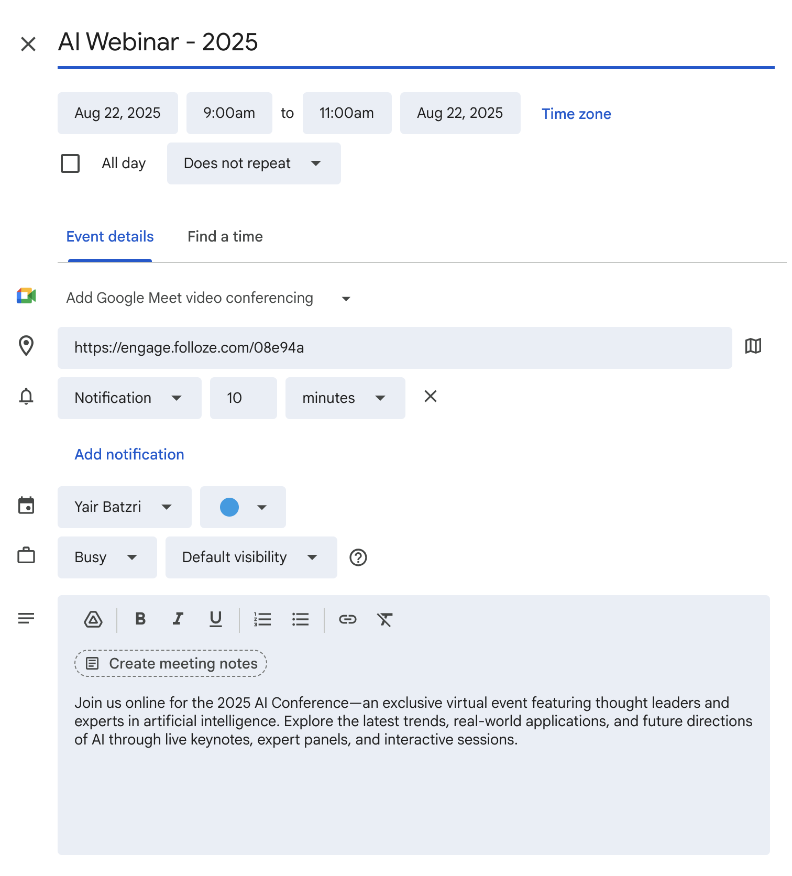This screenshot has width=792, height=876.
Task: Open the blue event color picker
Action: [x=243, y=507]
